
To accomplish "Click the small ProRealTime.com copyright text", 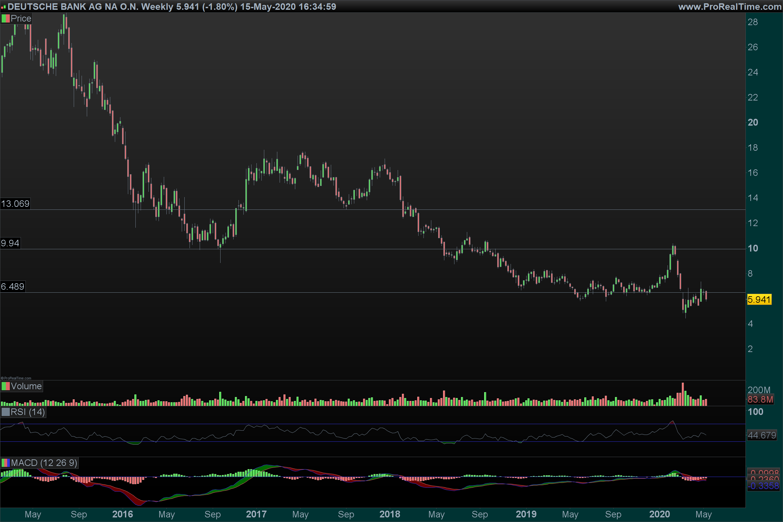I will [16, 378].
